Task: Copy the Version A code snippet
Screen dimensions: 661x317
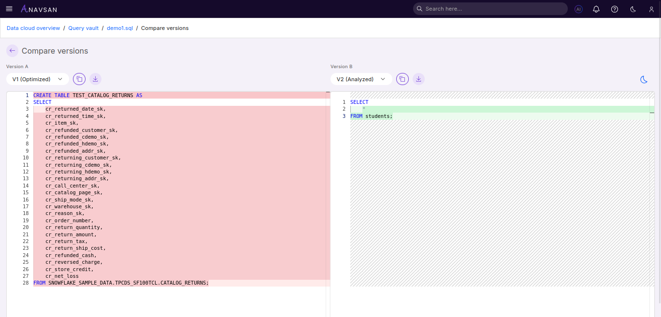Action: tap(79, 79)
